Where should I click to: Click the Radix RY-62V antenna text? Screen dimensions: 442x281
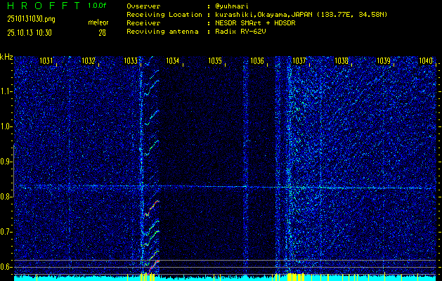pos(245,32)
